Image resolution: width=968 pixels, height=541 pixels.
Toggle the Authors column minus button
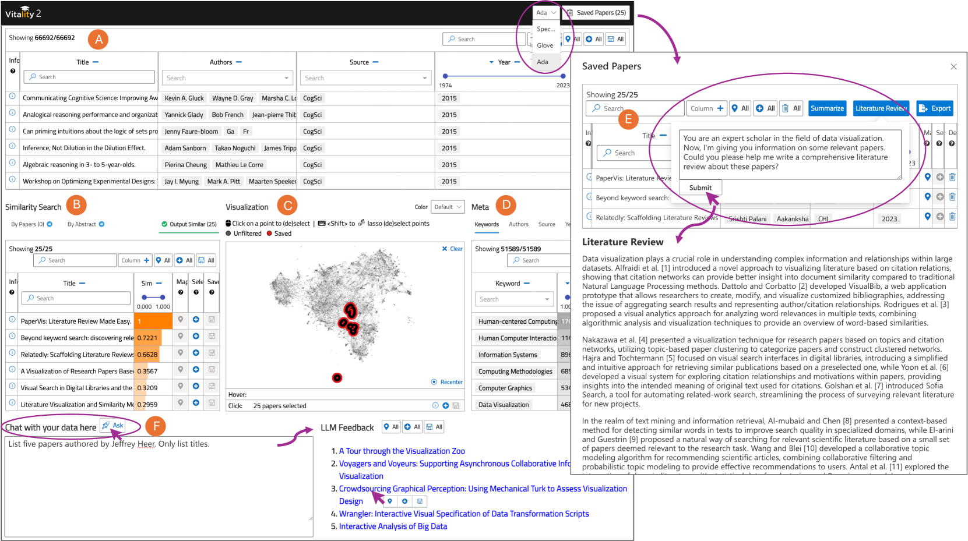[x=239, y=62]
